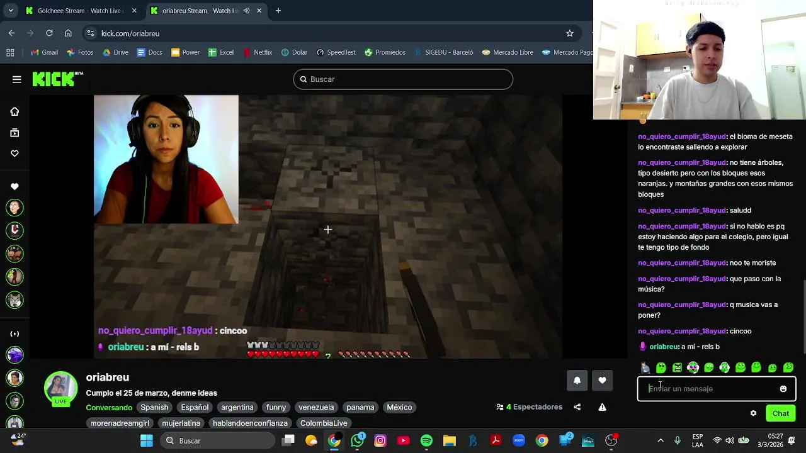Click the Kick logo
Screen dimensions: 806x453
tap(57, 79)
